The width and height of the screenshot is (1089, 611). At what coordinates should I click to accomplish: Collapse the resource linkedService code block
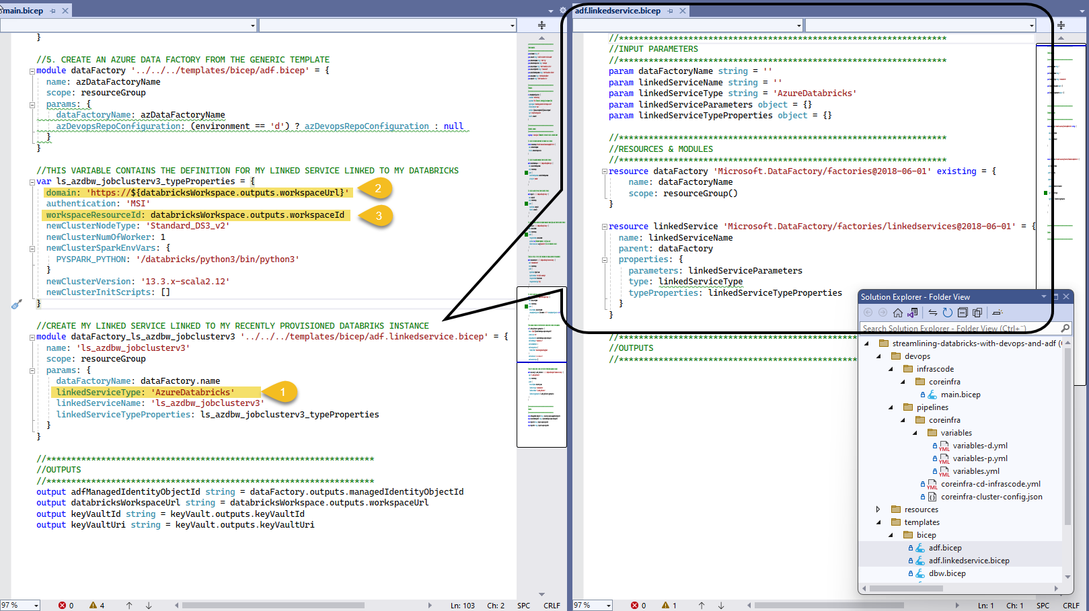point(604,227)
